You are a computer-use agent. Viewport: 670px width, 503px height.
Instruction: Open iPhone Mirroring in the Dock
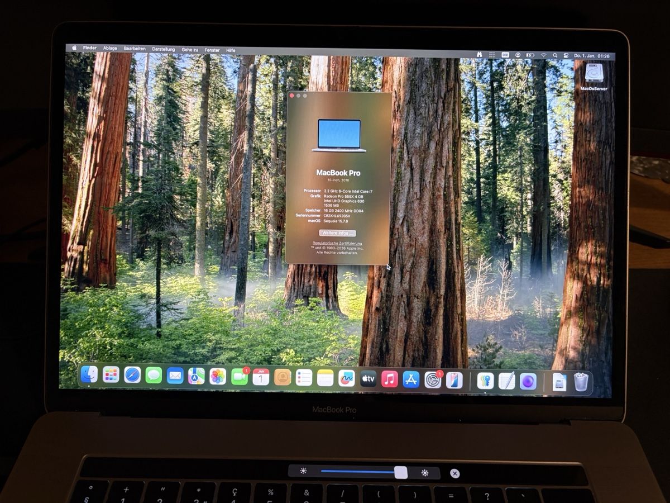[454, 380]
